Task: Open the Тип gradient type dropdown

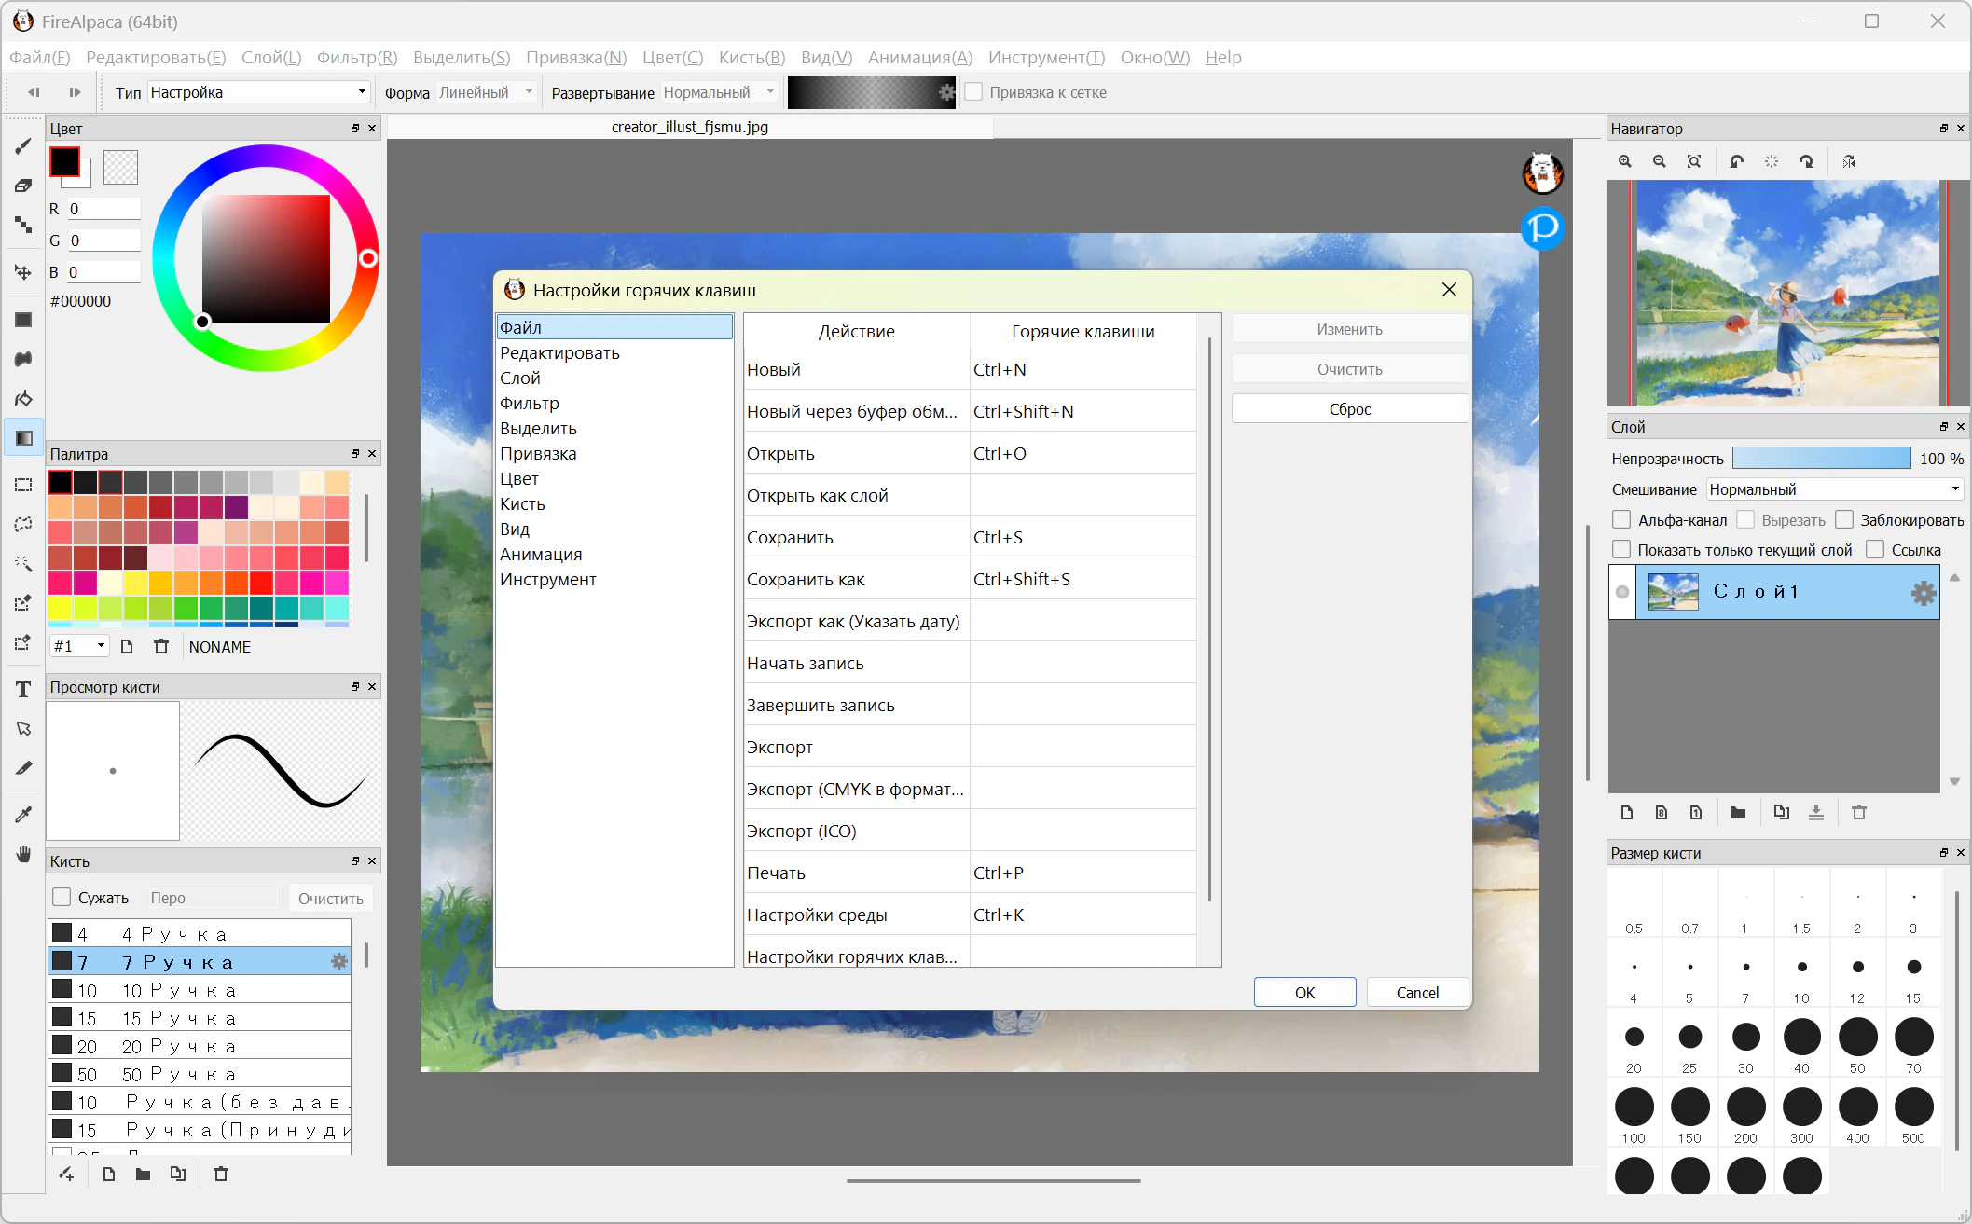Action: [x=258, y=92]
